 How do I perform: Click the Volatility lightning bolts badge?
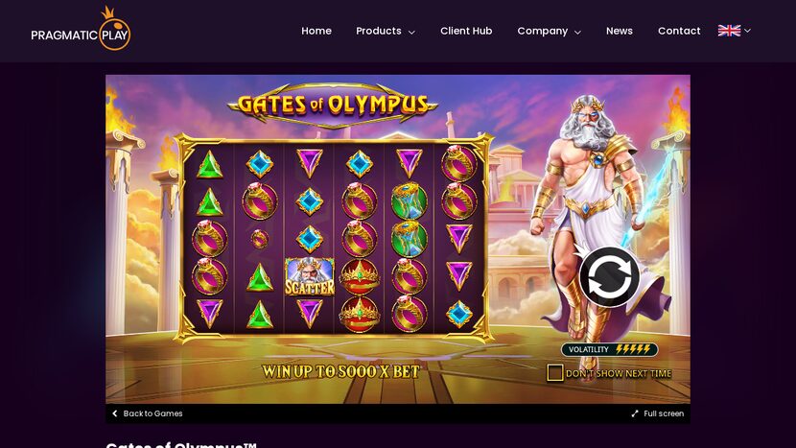(x=609, y=349)
